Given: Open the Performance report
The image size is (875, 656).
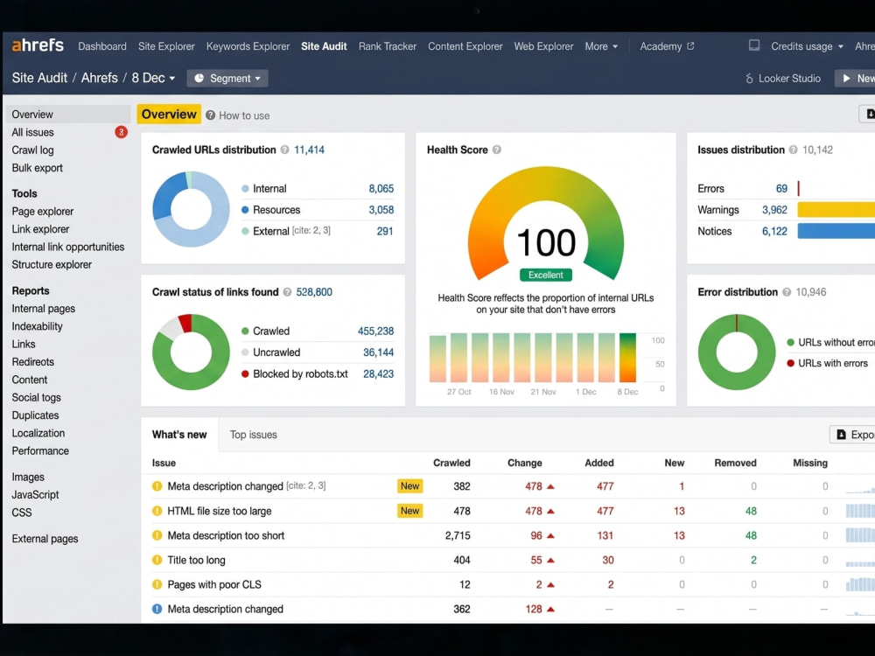Looking at the screenshot, I should (40, 450).
